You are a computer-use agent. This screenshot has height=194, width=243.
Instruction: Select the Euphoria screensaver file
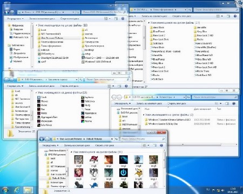pos(87,97)
